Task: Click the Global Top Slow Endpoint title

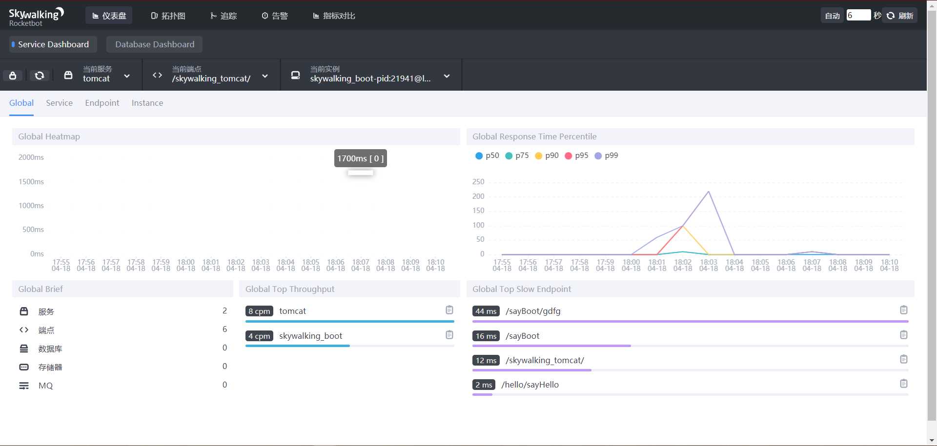Action: [522, 289]
